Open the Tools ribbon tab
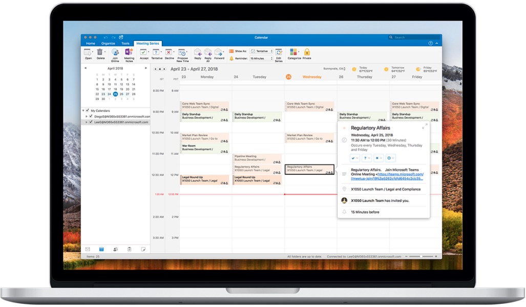 (x=125, y=44)
